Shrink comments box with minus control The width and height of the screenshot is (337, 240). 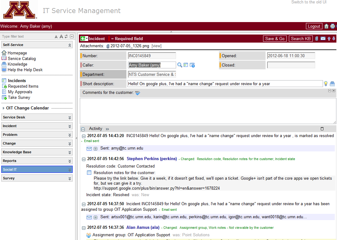330,90
